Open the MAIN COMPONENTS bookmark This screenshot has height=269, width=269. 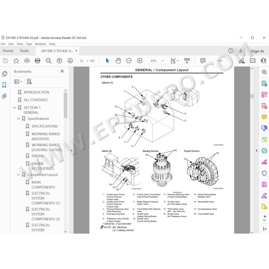point(43,185)
